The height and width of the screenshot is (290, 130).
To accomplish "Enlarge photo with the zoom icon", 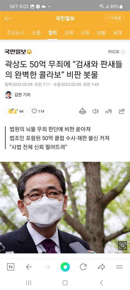I will click(x=122, y=246).
